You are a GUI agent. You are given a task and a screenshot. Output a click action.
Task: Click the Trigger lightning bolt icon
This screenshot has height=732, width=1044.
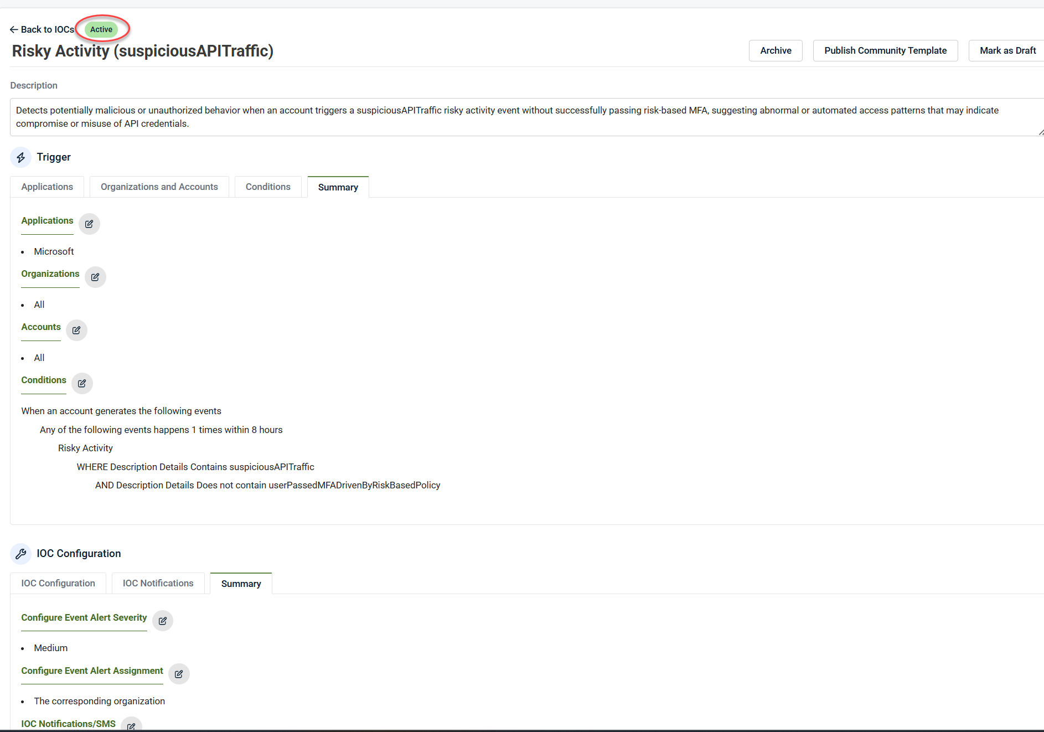coord(21,158)
